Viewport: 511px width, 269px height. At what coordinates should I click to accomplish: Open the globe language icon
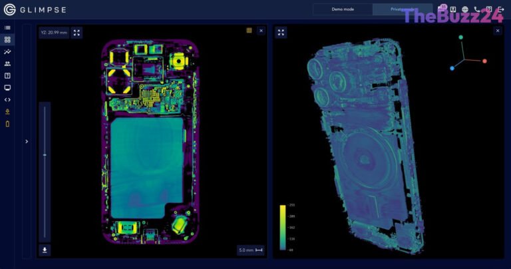click(x=465, y=9)
